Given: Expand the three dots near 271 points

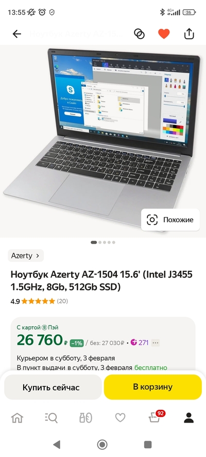Looking at the screenshot, I should pyautogui.click(x=155, y=343).
